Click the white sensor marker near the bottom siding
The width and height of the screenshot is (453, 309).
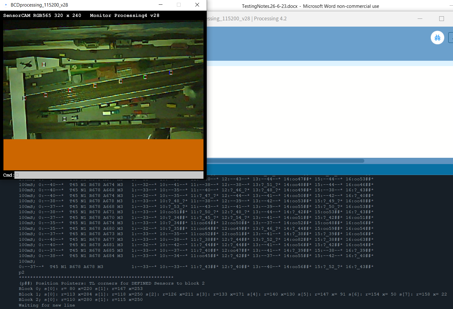pos(64,119)
